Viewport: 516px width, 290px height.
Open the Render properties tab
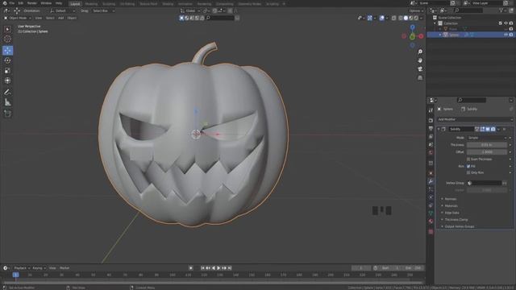pos(431,120)
